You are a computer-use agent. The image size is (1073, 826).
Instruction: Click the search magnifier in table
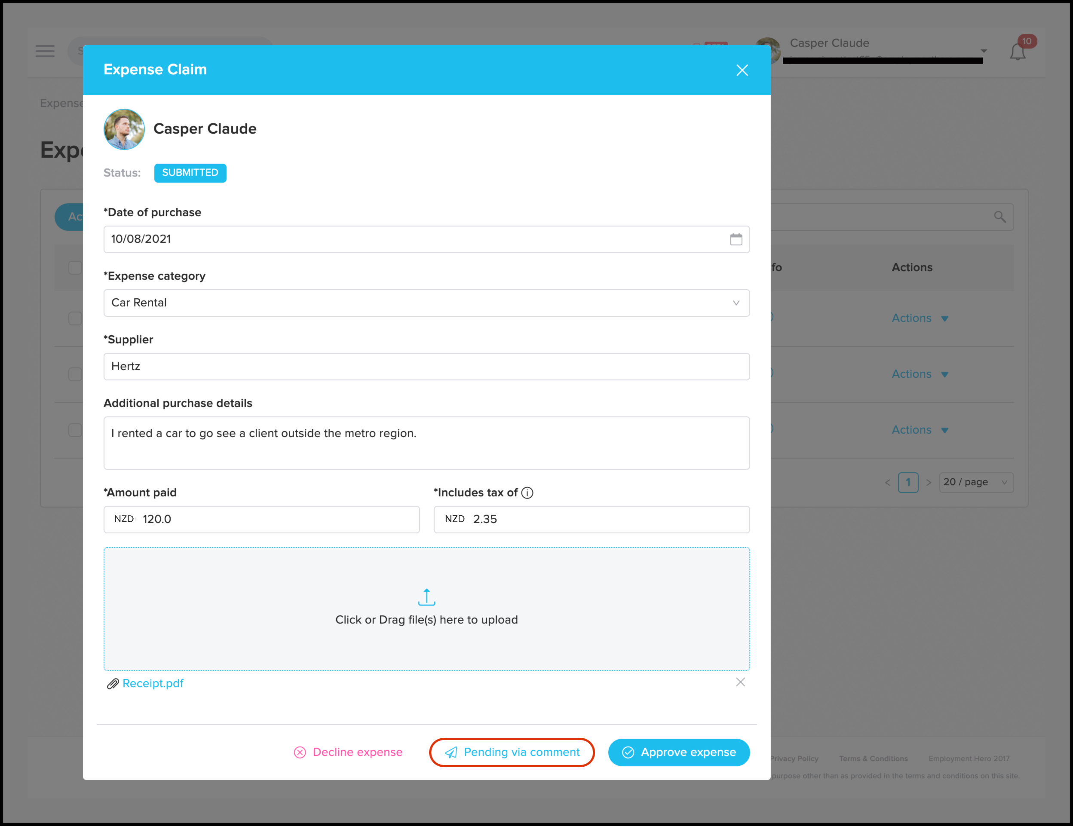(x=999, y=217)
